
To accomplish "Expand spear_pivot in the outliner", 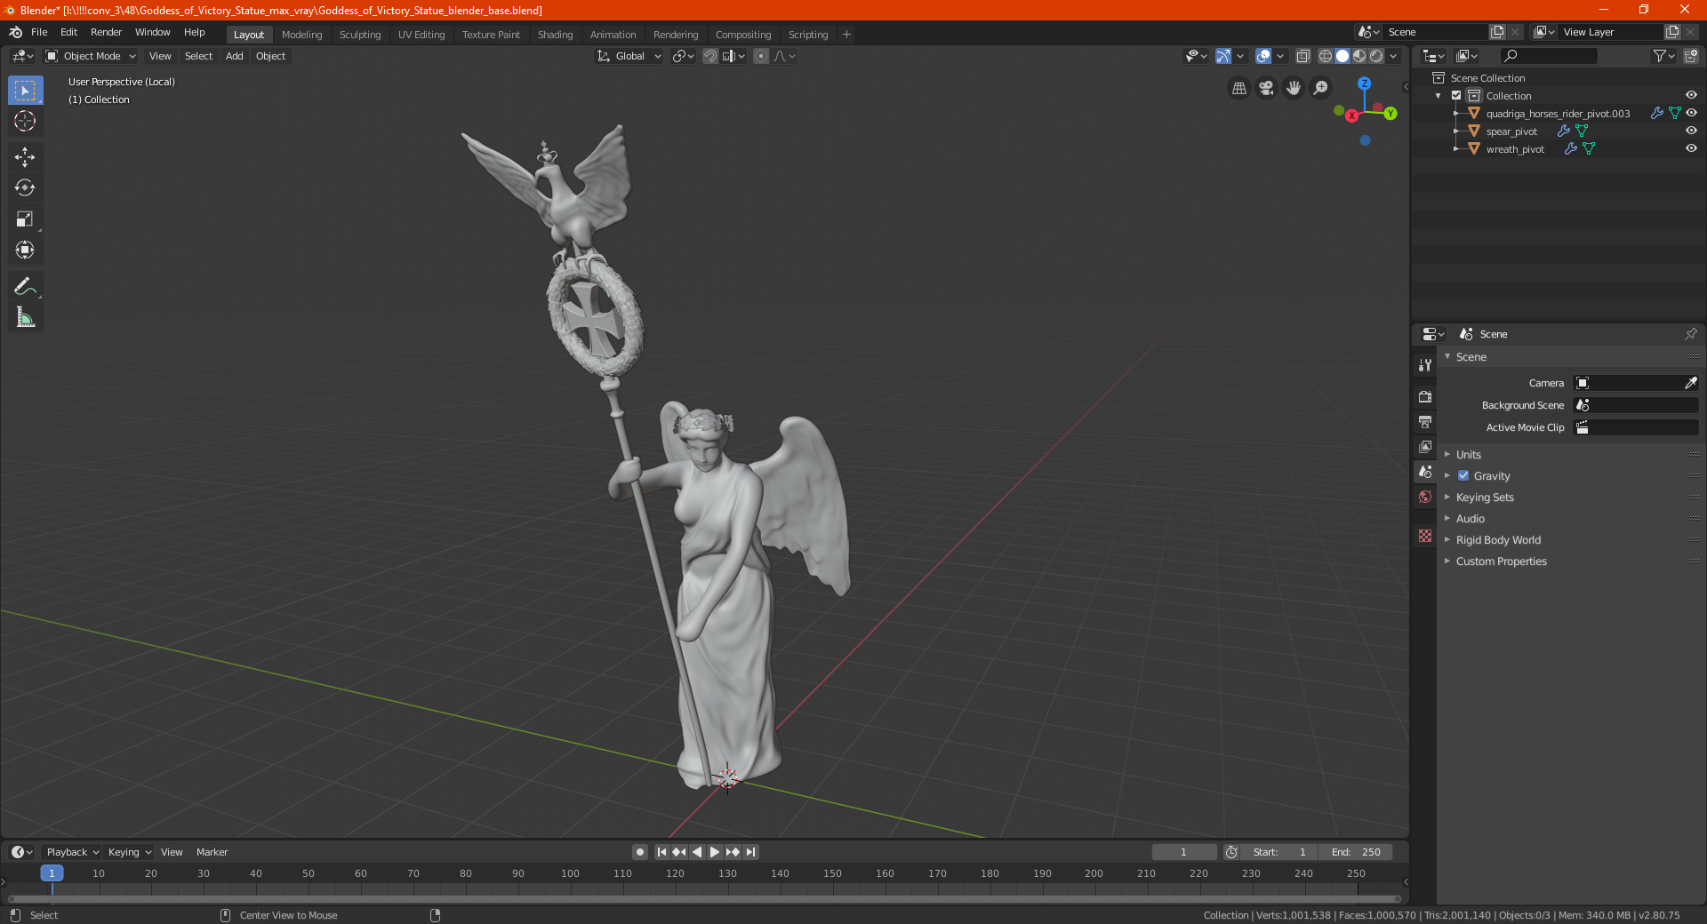I will 1456,131.
